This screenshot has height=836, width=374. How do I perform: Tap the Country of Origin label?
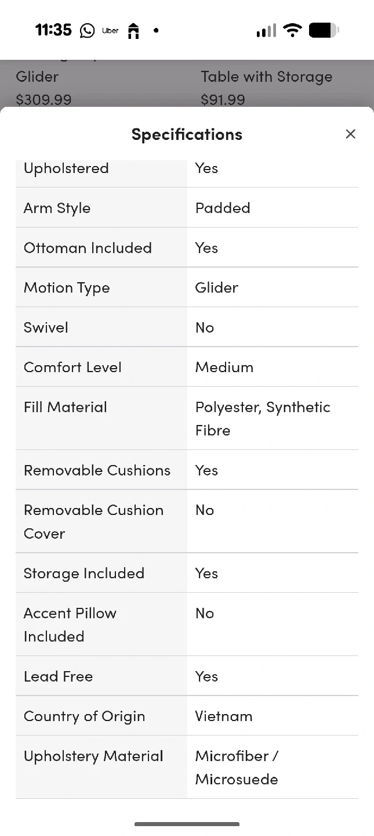84,716
